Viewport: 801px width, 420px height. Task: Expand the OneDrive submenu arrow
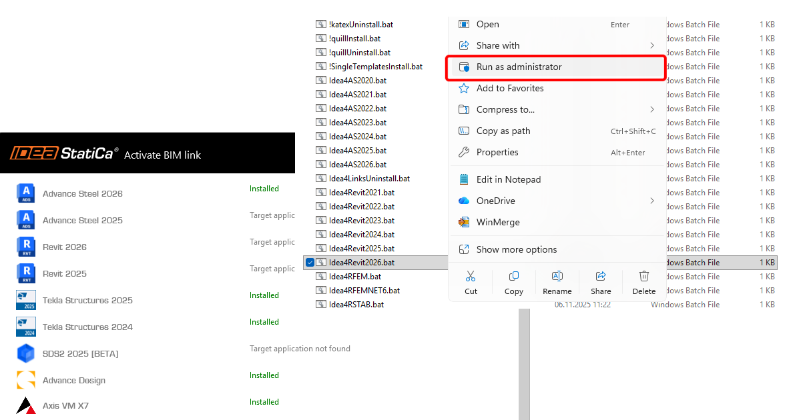pyautogui.click(x=652, y=201)
